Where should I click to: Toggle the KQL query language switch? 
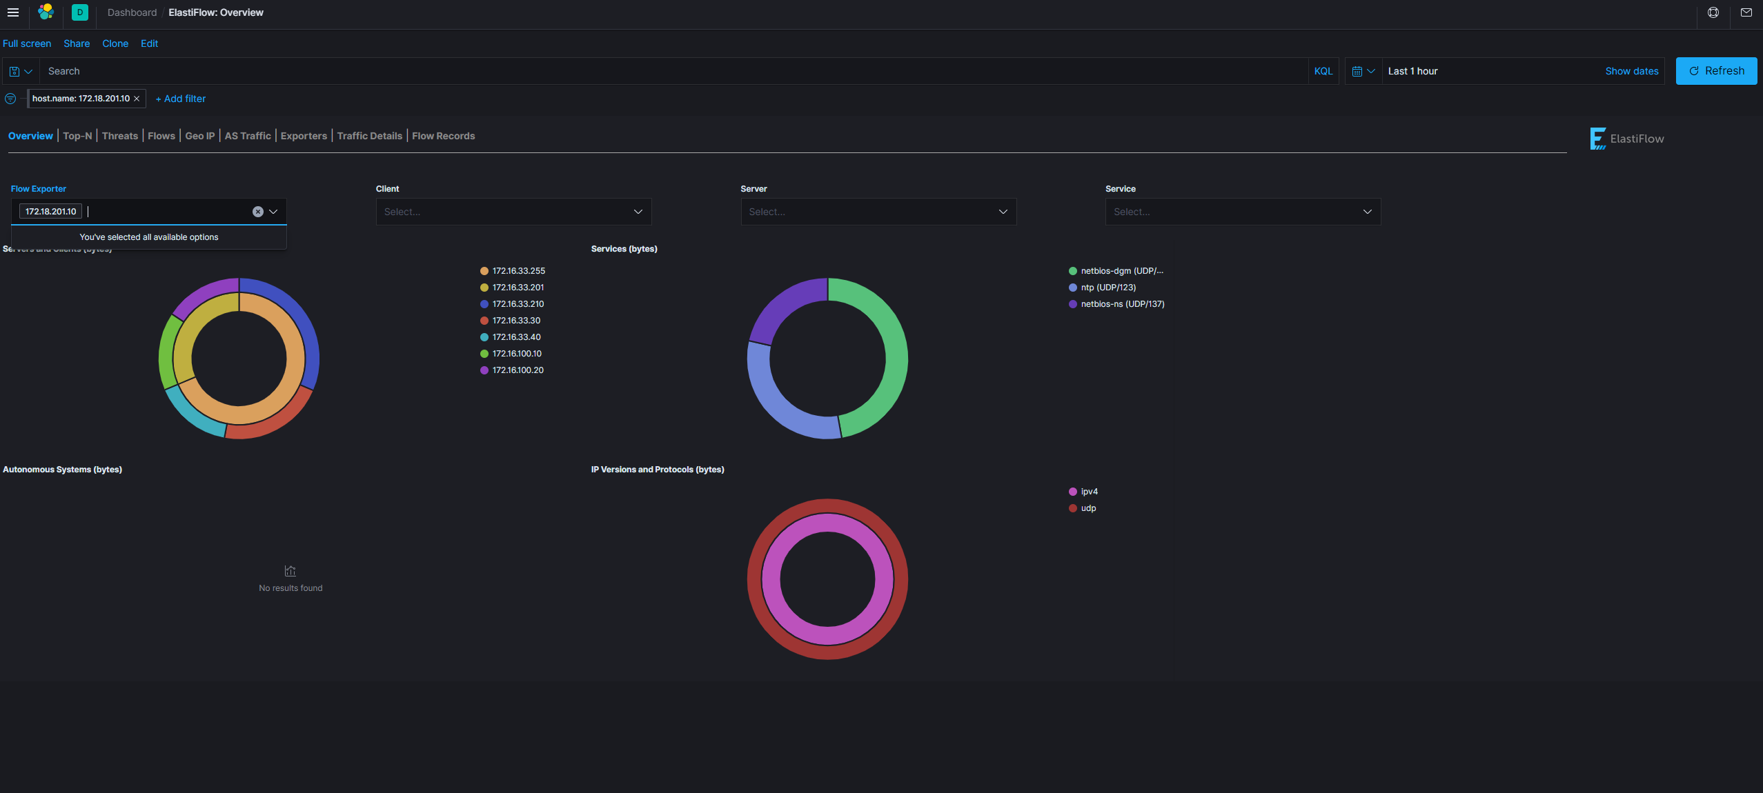click(1323, 71)
